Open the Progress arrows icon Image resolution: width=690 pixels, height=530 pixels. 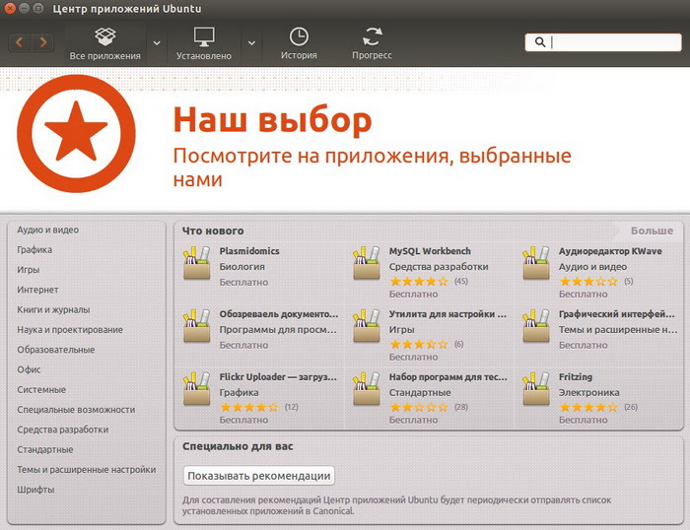373,36
